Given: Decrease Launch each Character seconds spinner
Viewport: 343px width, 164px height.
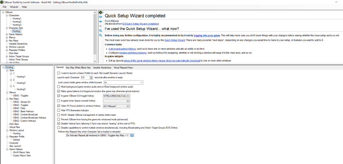Looking at the screenshot, I should 91,78.
